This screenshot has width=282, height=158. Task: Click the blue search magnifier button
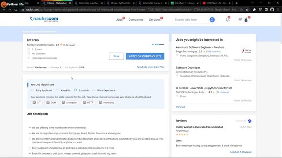click(x=212, y=20)
